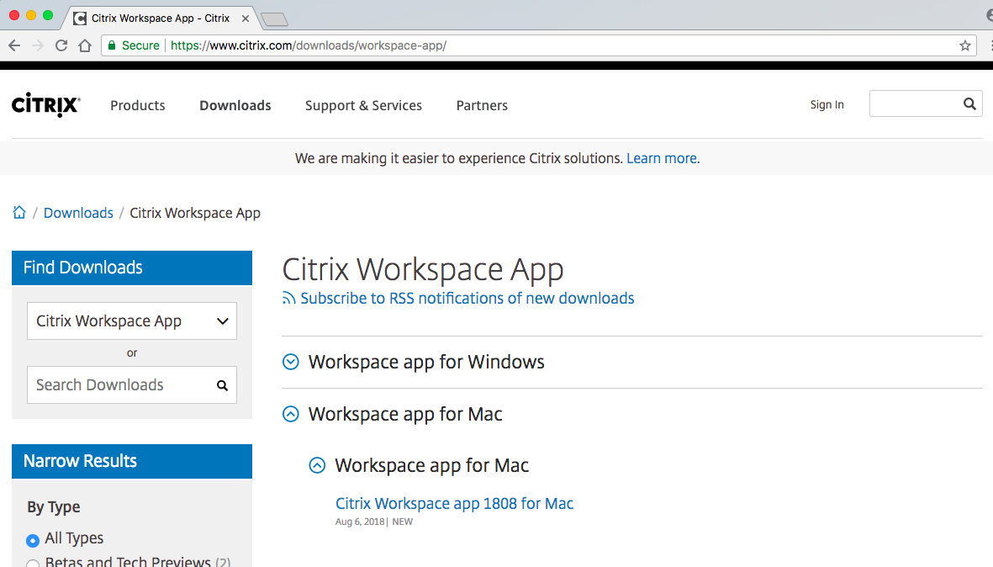Click the Find Downloads header
The image size is (993, 567).
132,268
